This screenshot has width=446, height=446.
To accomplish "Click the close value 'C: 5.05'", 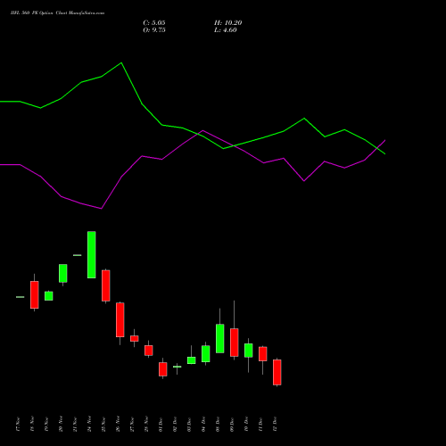I will click(x=154, y=23).
